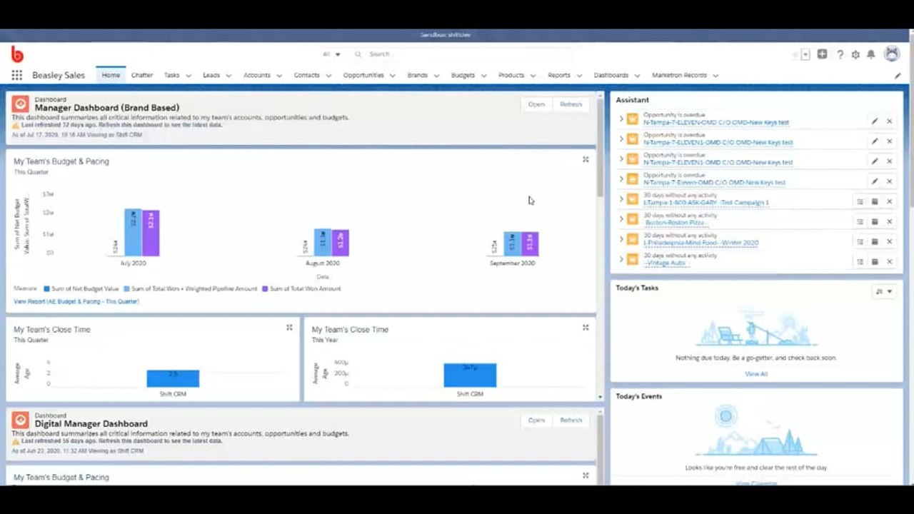Open the Products tab

(511, 75)
